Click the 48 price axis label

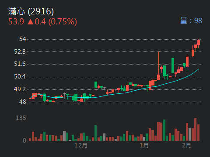(x=23, y=102)
